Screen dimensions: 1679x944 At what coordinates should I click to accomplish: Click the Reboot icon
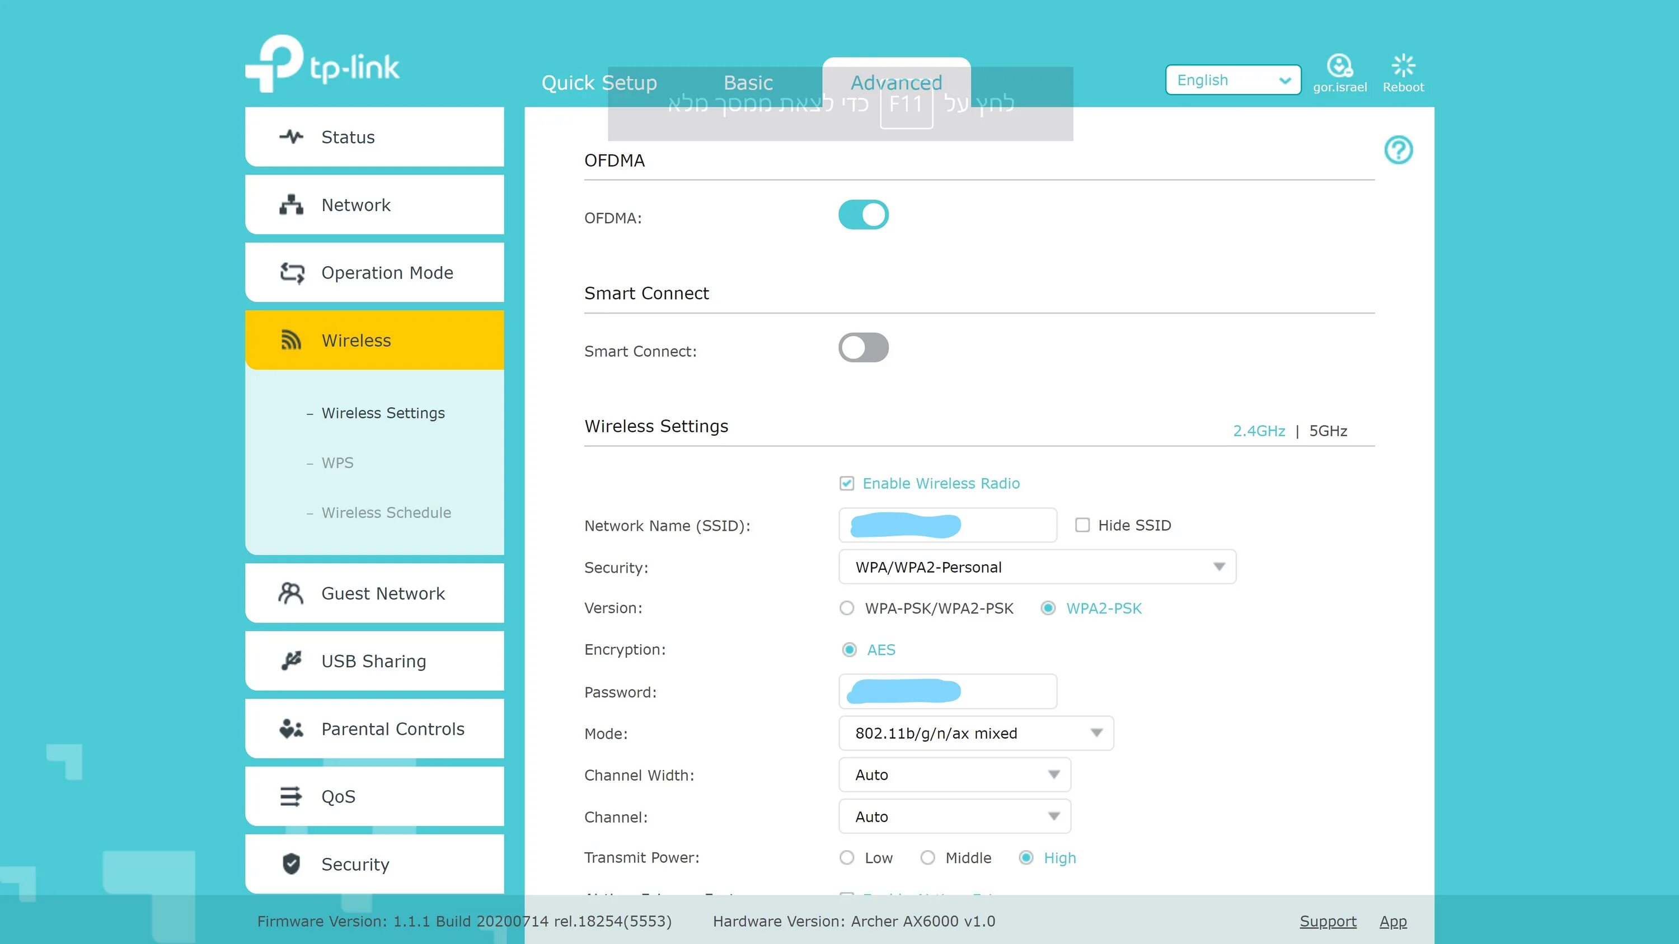1403,65
